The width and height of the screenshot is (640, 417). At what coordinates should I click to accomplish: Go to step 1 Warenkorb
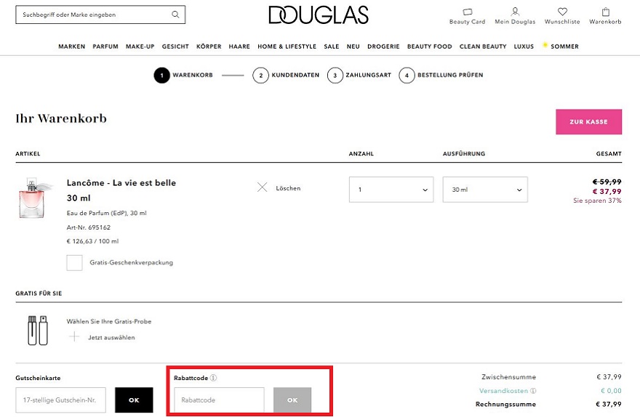pyautogui.click(x=183, y=75)
